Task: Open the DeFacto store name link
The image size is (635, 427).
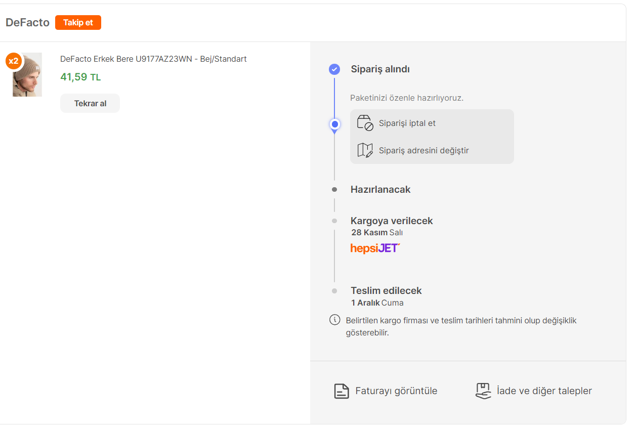Action: click(27, 23)
